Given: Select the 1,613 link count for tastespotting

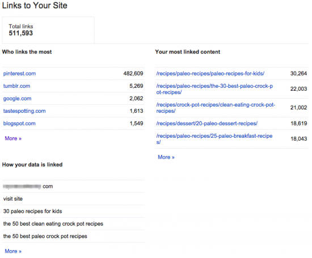Looking at the screenshot, I should pos(137,111).
